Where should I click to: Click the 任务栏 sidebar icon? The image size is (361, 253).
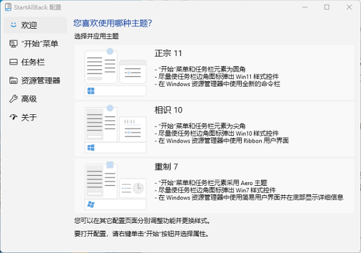[13, 62]
